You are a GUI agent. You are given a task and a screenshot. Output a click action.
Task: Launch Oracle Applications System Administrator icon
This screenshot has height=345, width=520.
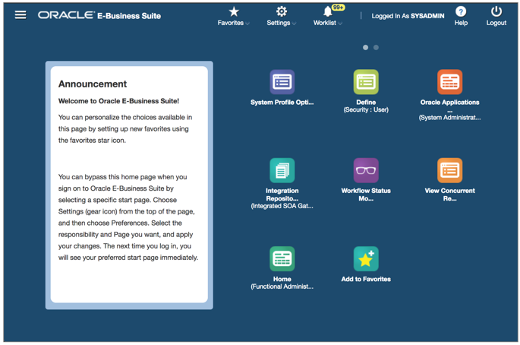tap(449, 82)
